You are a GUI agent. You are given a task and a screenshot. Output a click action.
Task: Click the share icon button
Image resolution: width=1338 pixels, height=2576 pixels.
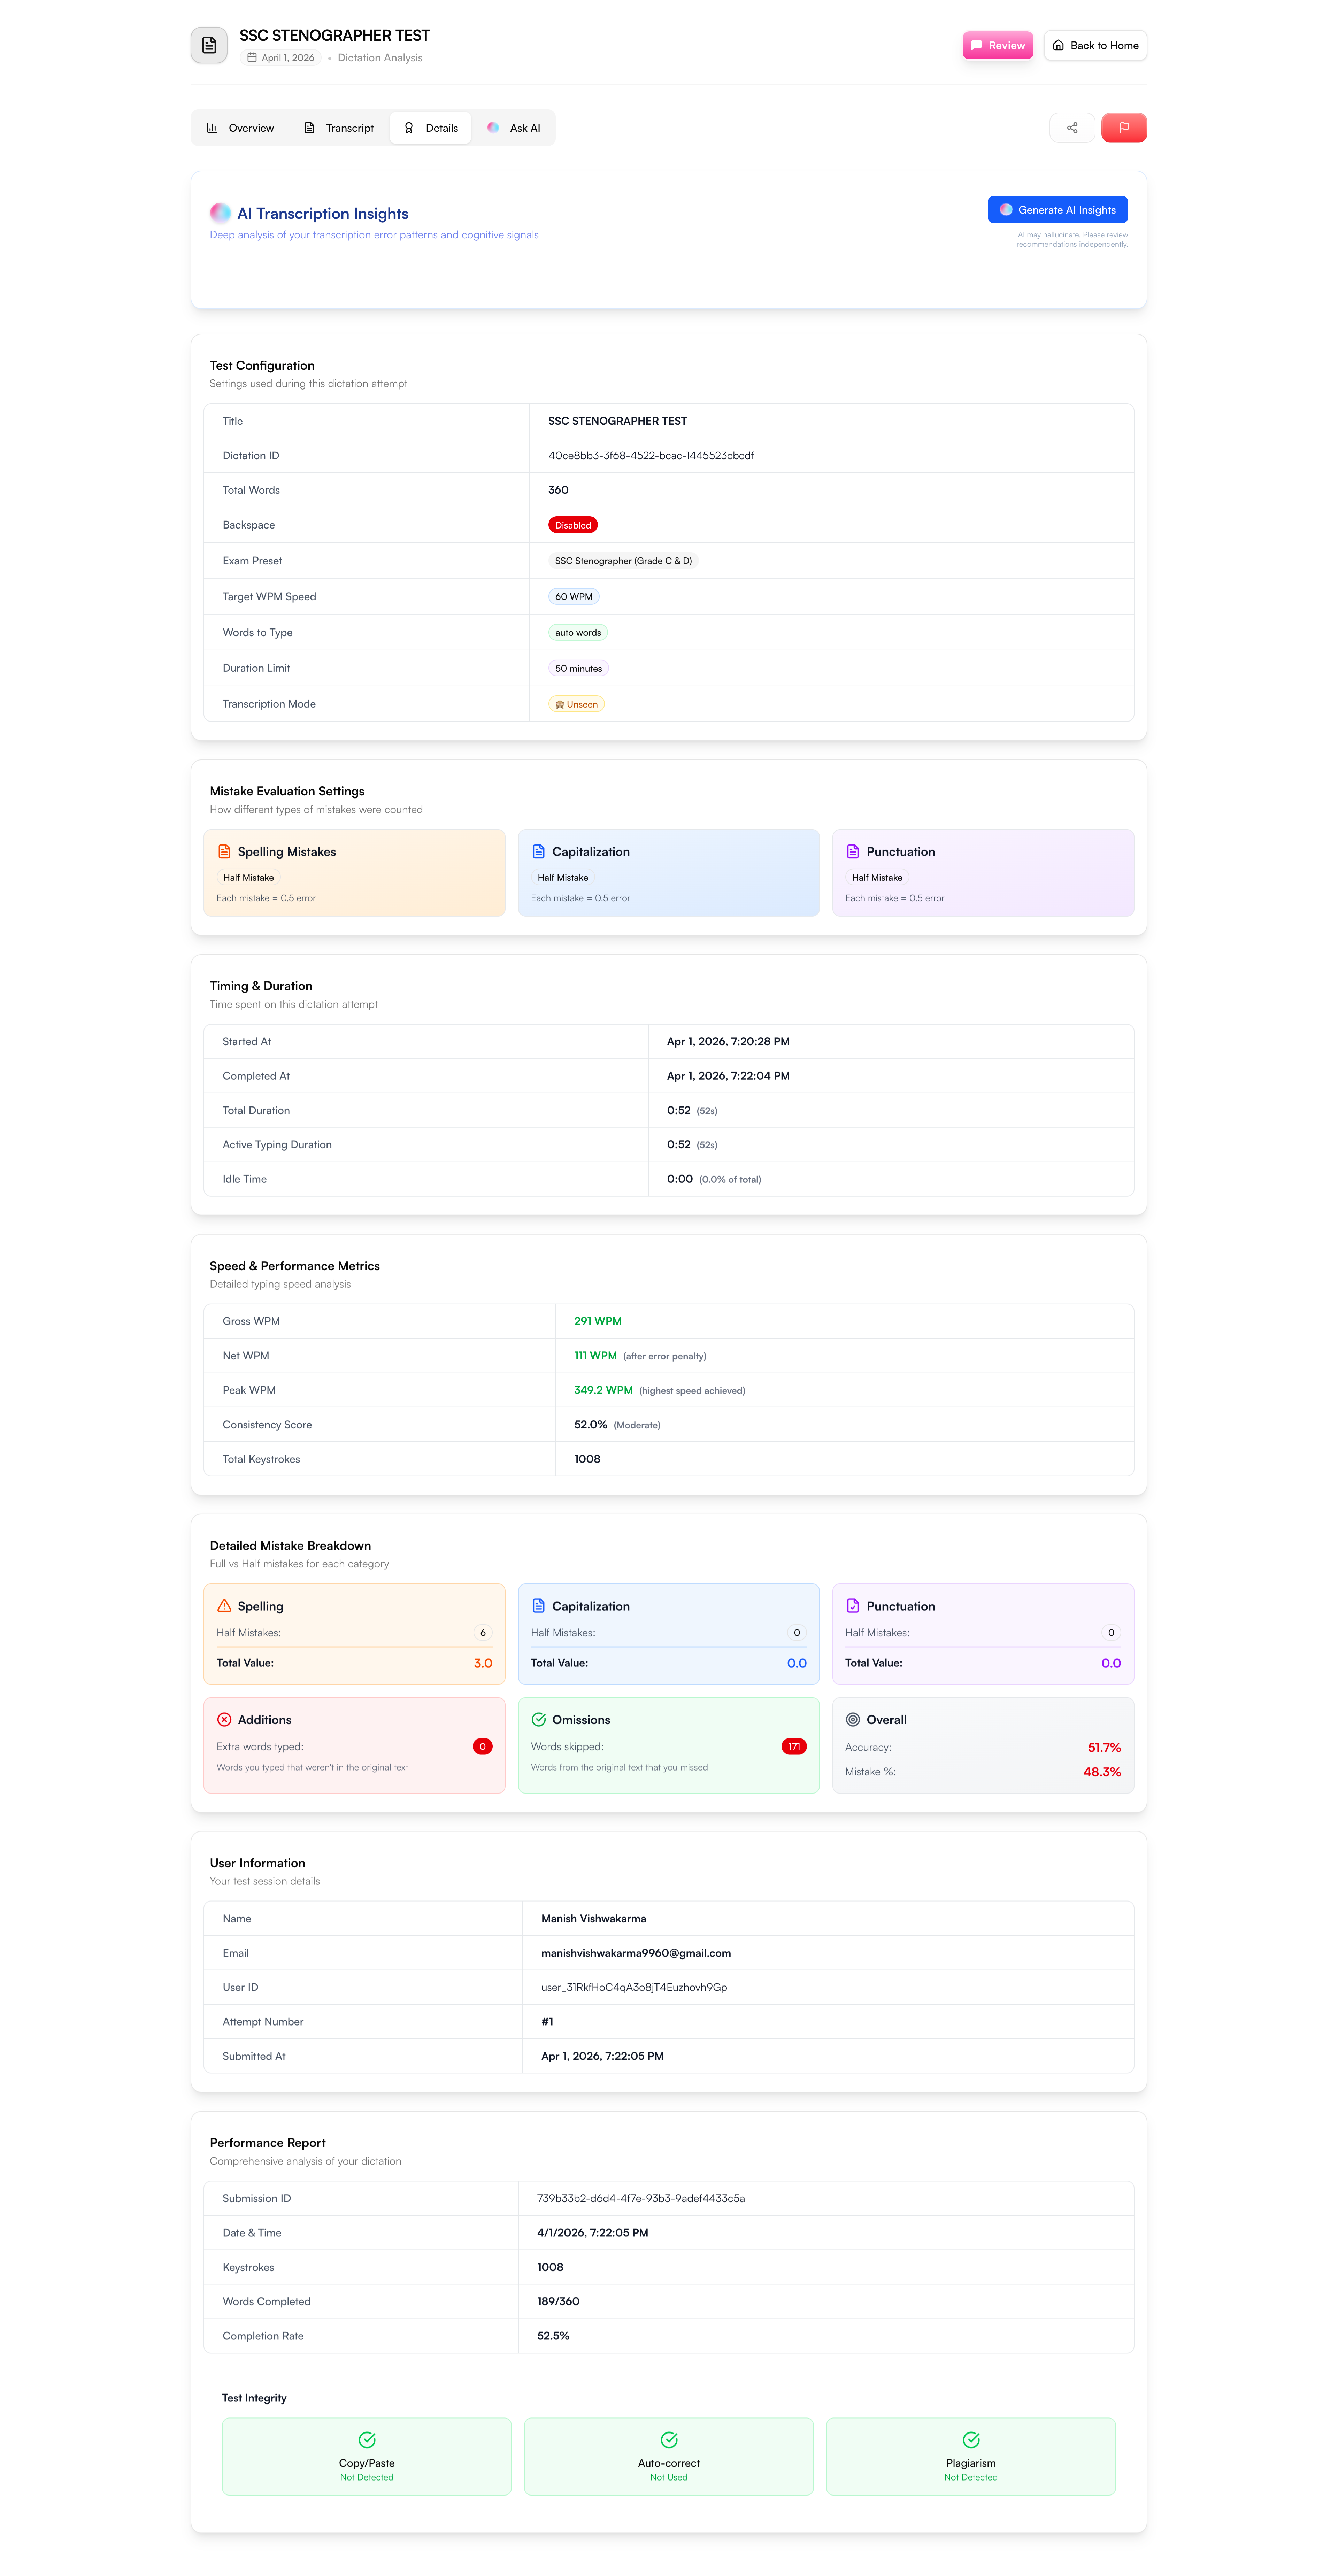1072,128
